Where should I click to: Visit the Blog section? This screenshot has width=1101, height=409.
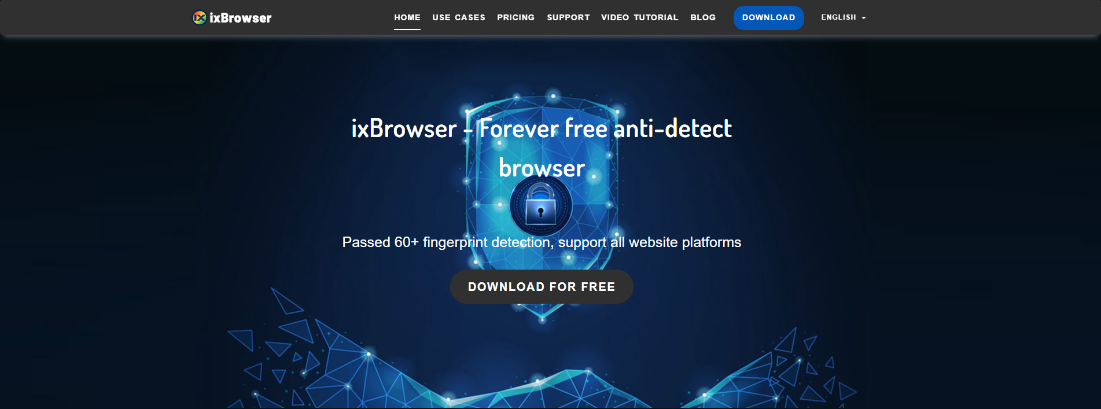click(703, 17)
